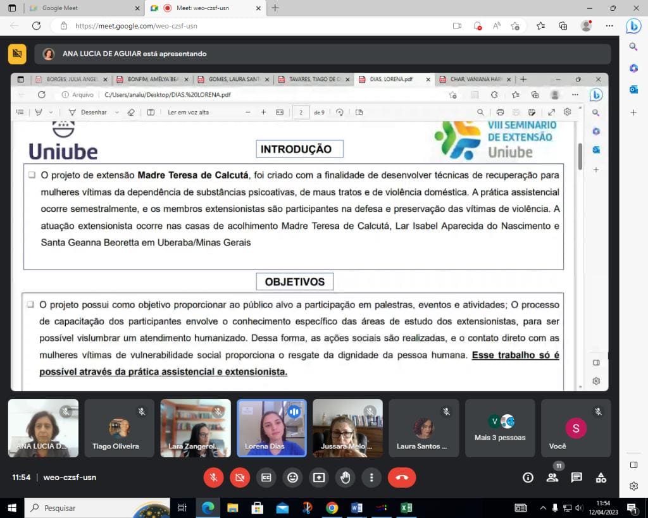Open a new browser tab
The height and width of the screenshot is (518, 648).
[275, 8]
